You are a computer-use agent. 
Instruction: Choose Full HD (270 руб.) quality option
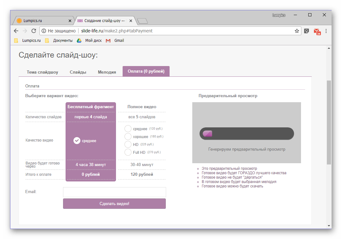pos(128,152)
